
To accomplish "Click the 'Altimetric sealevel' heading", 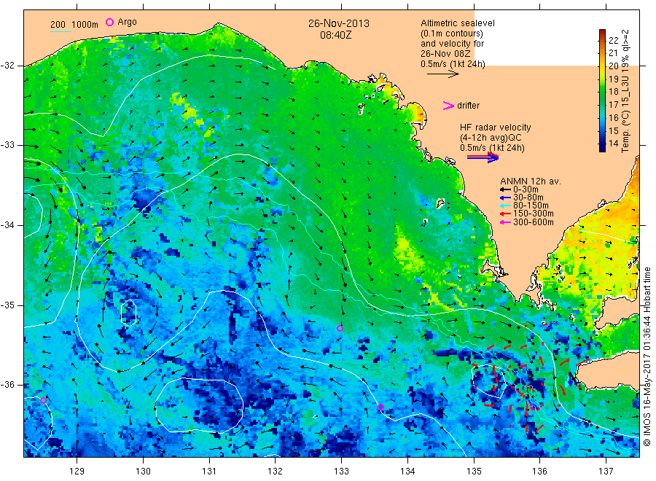I will [458, 23].
